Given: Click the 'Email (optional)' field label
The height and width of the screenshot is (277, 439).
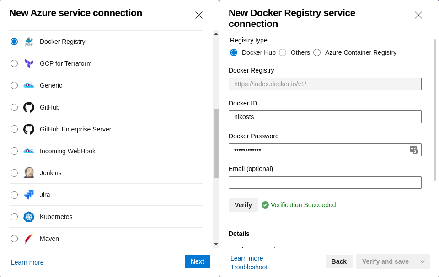Looking at the screenshot, I should point(251,169).
